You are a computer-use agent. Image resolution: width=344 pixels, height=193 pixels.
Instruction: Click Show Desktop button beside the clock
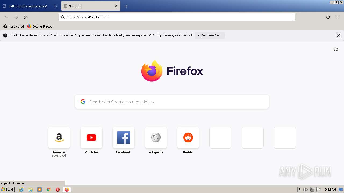pyautogui.click(x=341, y=190)
